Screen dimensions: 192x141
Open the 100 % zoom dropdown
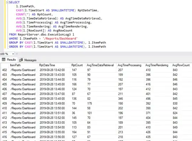coord(13,54)
